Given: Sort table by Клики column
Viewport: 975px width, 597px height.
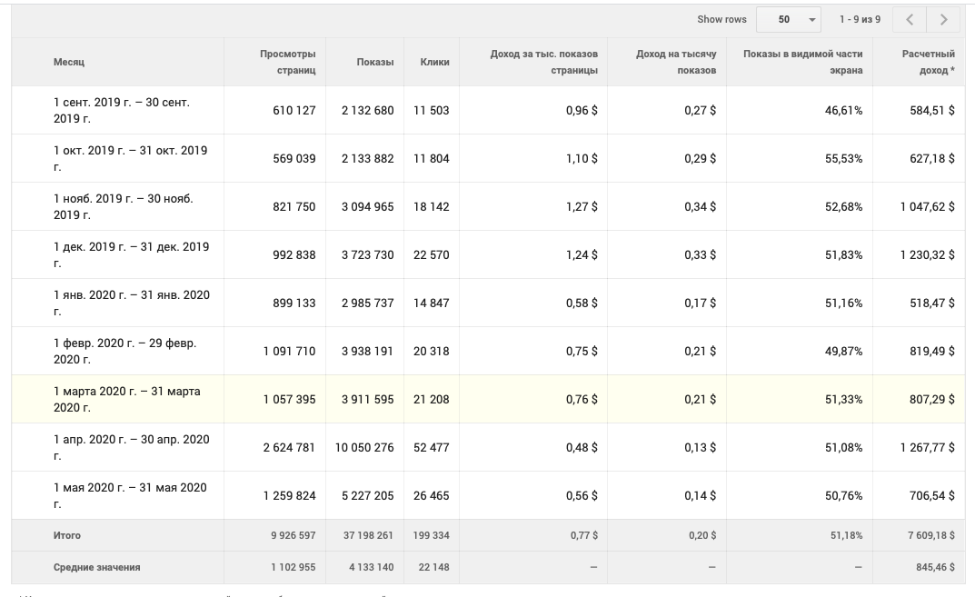Looking at the screenshot, I should click(x=434, y=63).
